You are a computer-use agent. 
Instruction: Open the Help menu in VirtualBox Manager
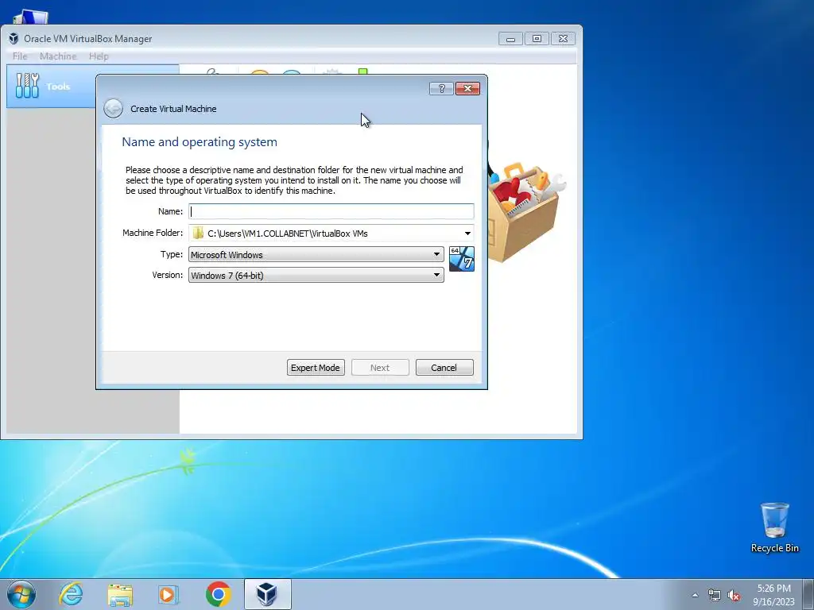coord(99,56)
